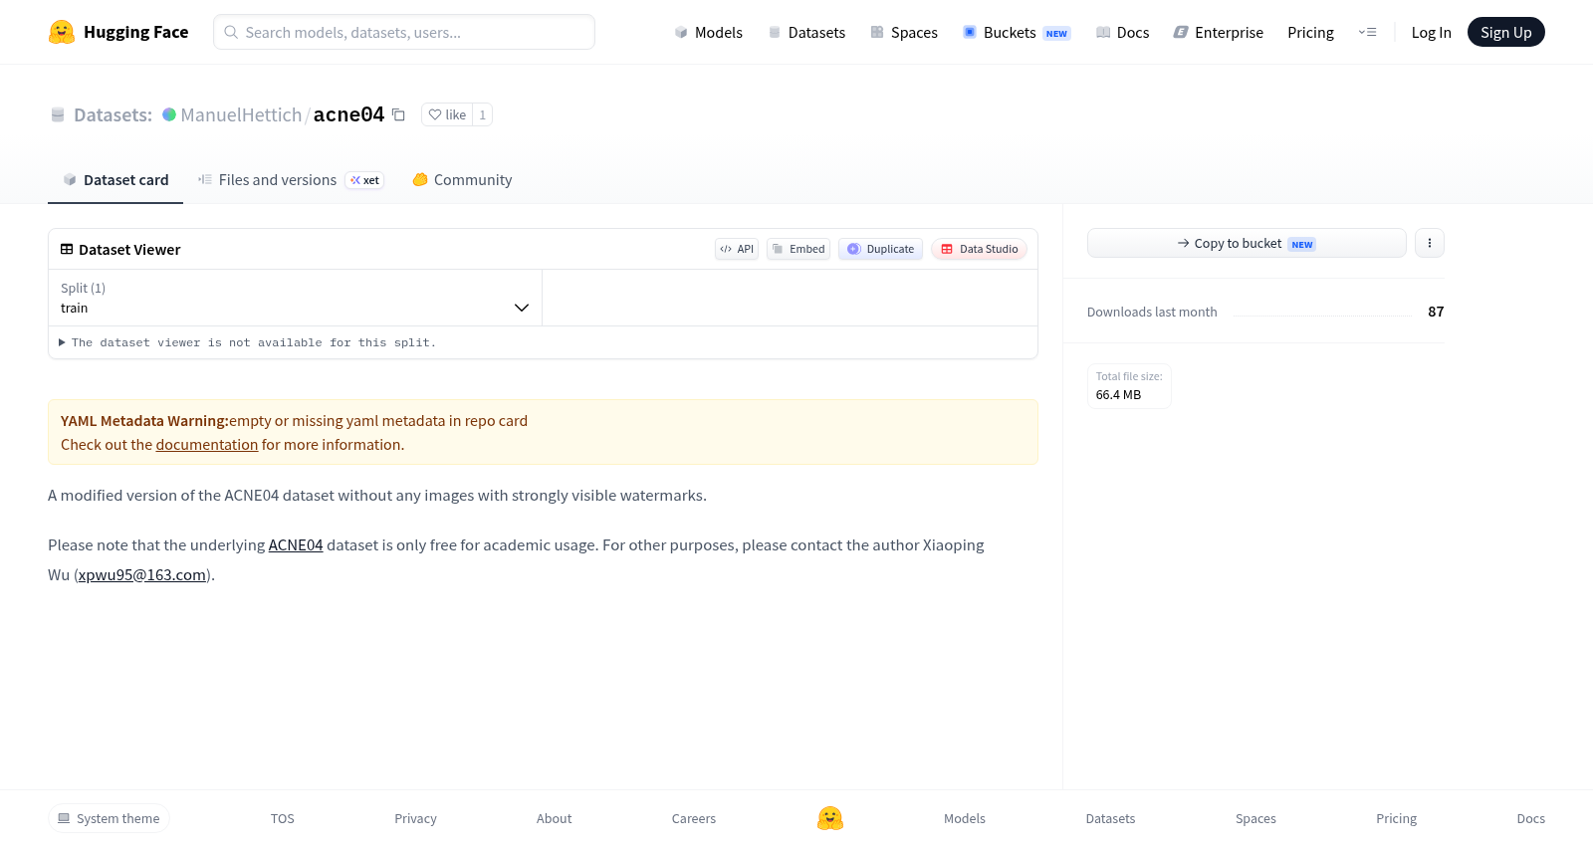
Task: Open Models in the top navigation
Action: (x=708, y=32)
